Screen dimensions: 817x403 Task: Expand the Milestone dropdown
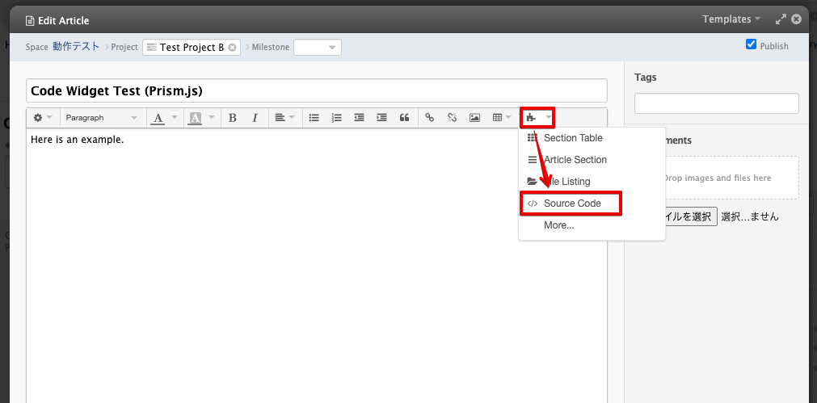point(318,48)
